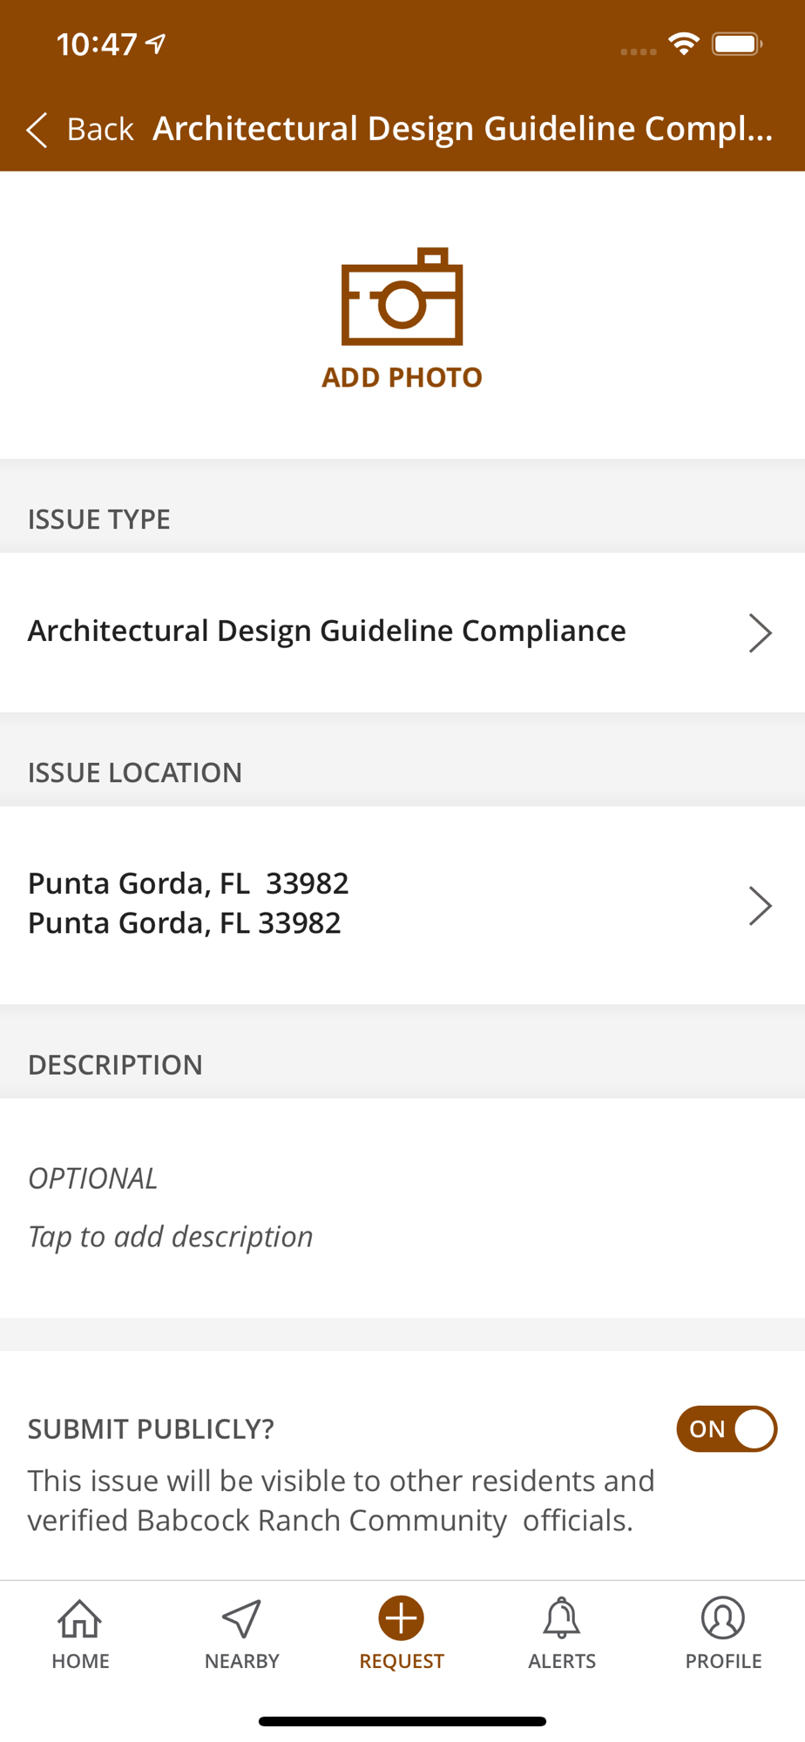The height and width of the screenshot is (1742, 805).
Task: Select the NEARBY tab label
Action: [x=241, y=1661]
